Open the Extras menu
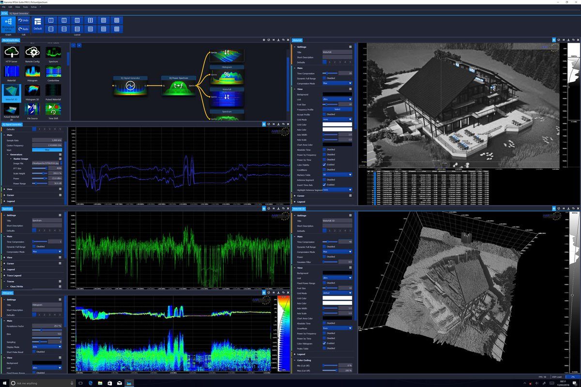 pyautogui.click(x=33, y=7)
